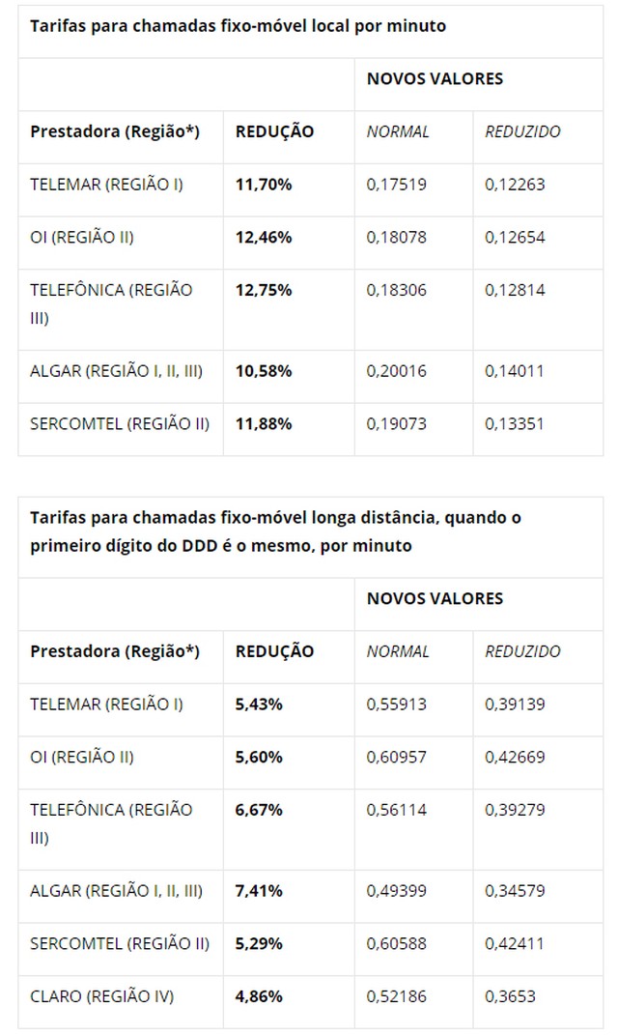
Task: Click ALGAR long-distance reduction 7,41%
Action: pyautogui.click(x=259, y=891)
